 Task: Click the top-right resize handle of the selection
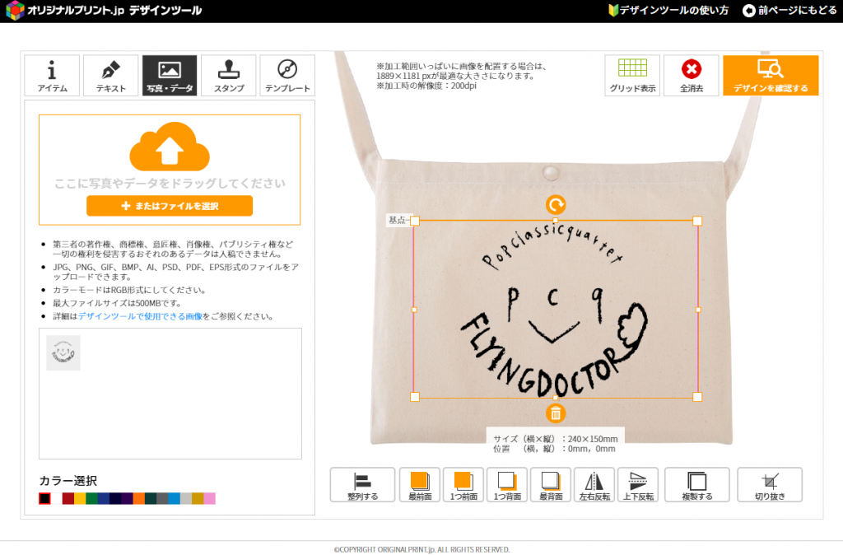[x=697, y=221]
